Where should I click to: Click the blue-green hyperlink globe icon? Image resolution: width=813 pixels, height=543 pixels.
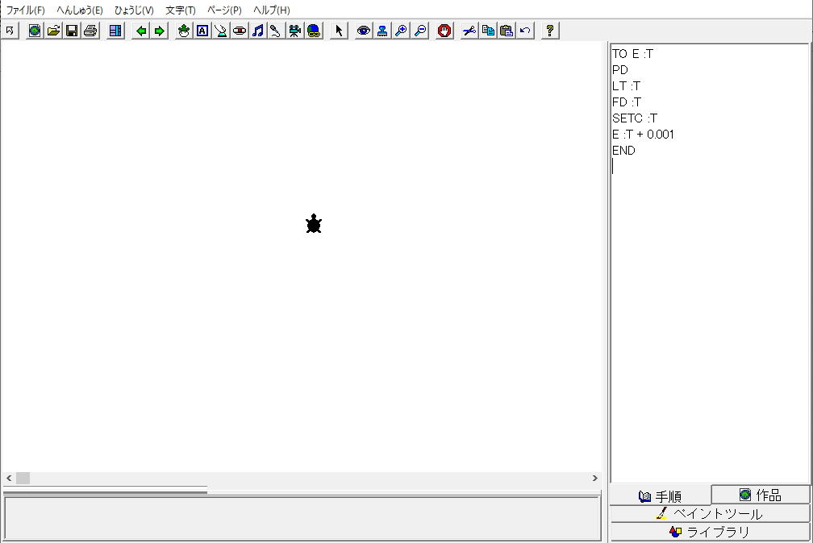[314, 31]
